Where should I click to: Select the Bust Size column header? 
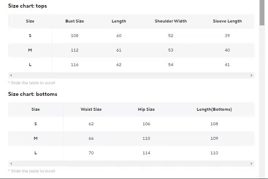(75, 21)
